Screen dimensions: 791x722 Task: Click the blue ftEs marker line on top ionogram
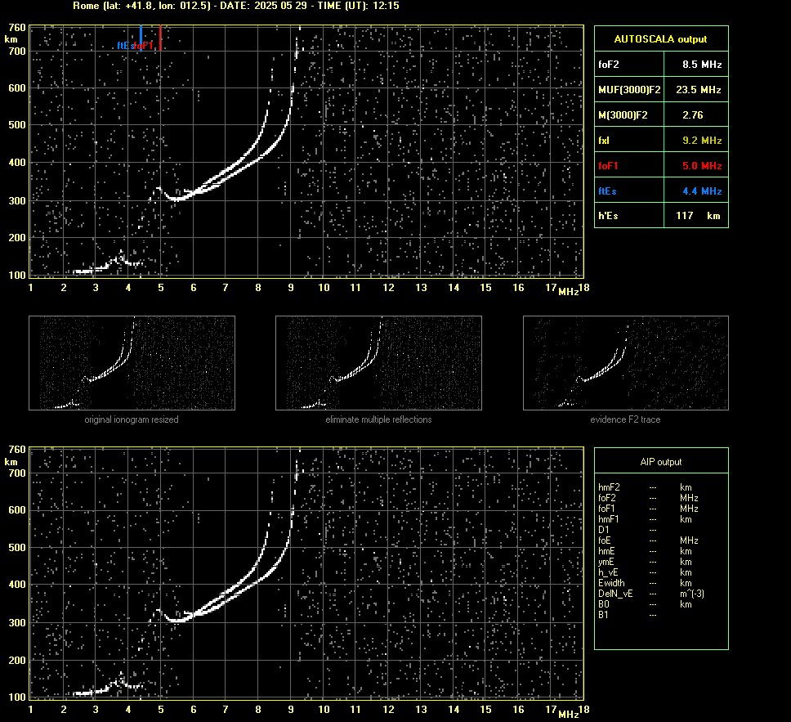141,38
